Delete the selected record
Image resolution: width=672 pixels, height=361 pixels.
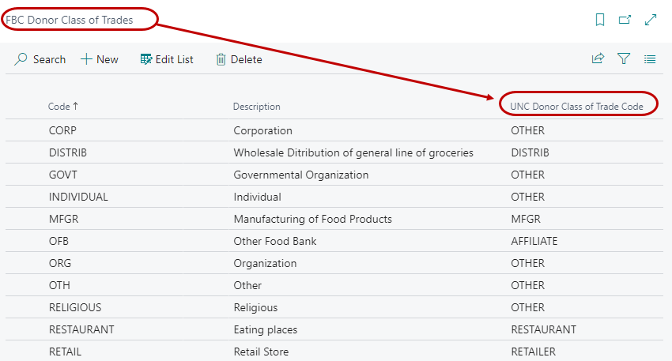click(239, 59)
